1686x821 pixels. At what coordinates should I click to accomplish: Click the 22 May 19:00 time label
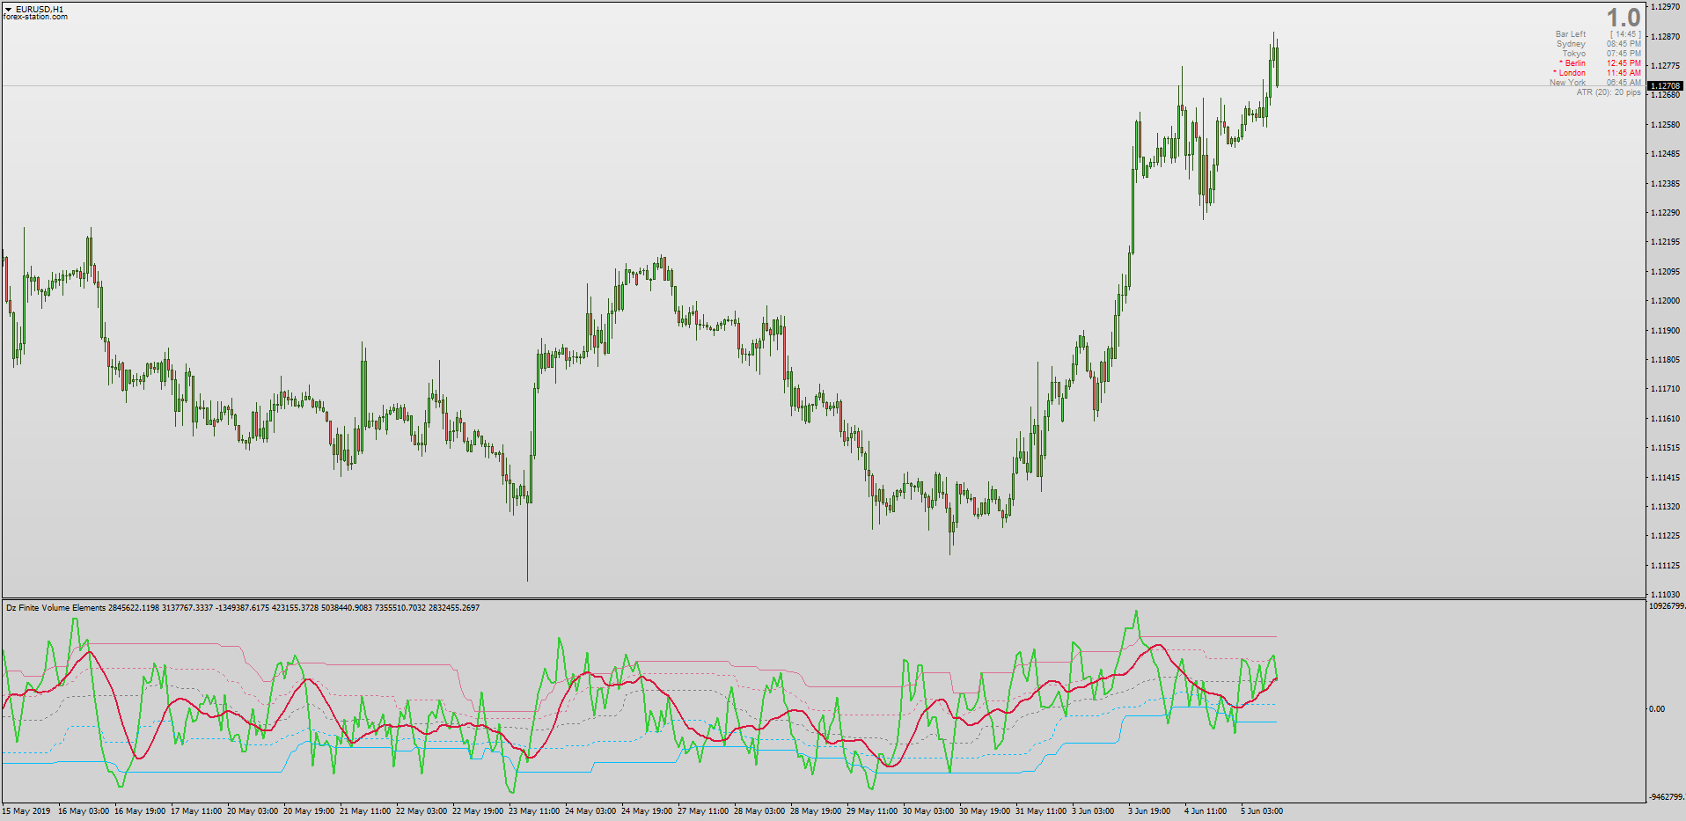coord(478,811)
